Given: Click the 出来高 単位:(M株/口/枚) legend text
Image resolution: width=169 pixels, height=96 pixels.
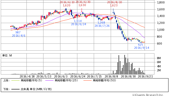Looking at the screenshot, I should [36, 89].
